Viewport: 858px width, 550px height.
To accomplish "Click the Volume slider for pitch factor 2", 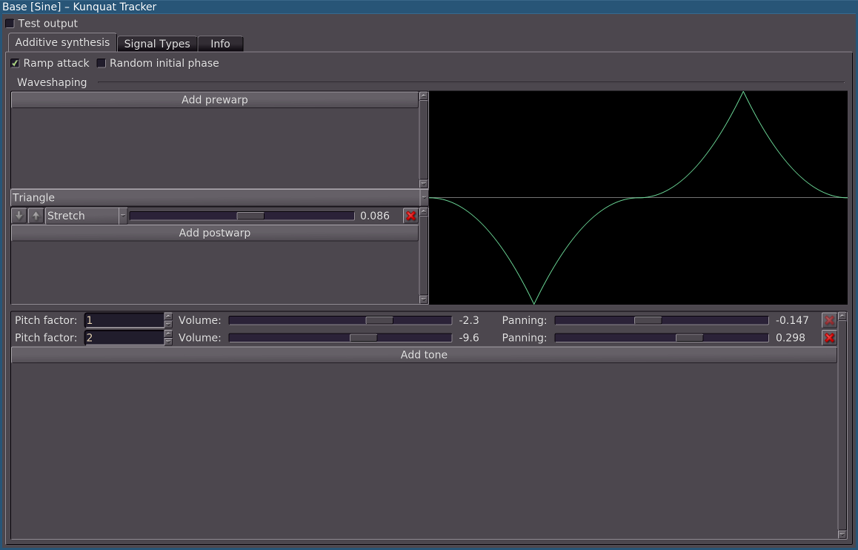I will (x=340, y=338).
